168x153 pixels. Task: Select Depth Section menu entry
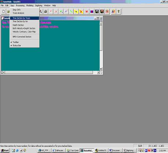click(25, 25)
